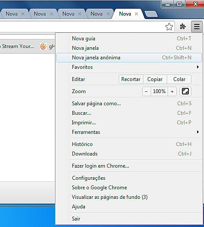The height and width of the screenshot is (227, 204).
Task: Click the Stream Your... bookmark
Action: pos(17,46)
